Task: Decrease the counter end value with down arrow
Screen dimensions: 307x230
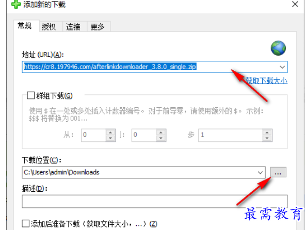Action: 161,138
